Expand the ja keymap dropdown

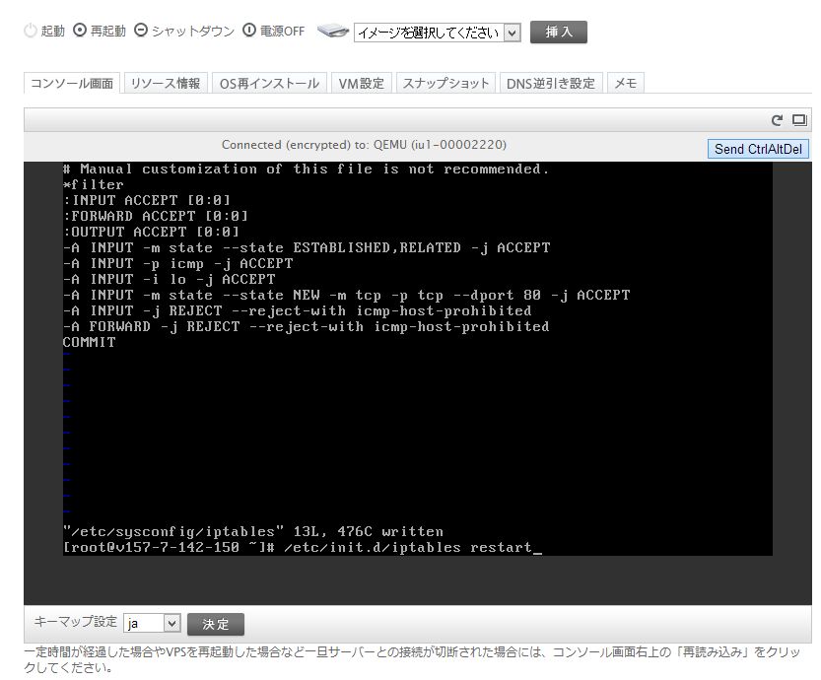tap(153, 623)
